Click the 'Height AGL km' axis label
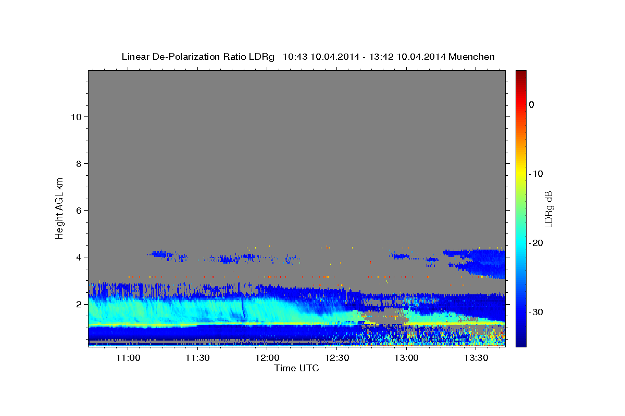The height and width of the screenshot is (416, 625). pos(59,207)
